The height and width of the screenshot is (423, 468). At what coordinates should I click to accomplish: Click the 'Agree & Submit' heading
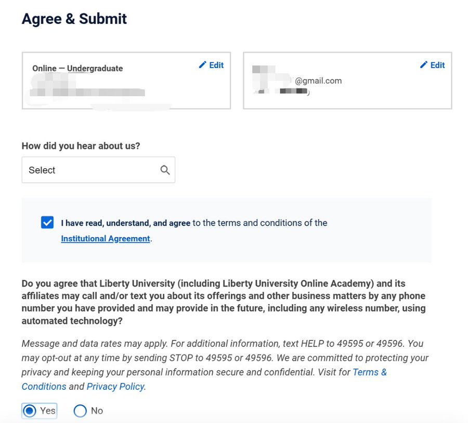74,19
